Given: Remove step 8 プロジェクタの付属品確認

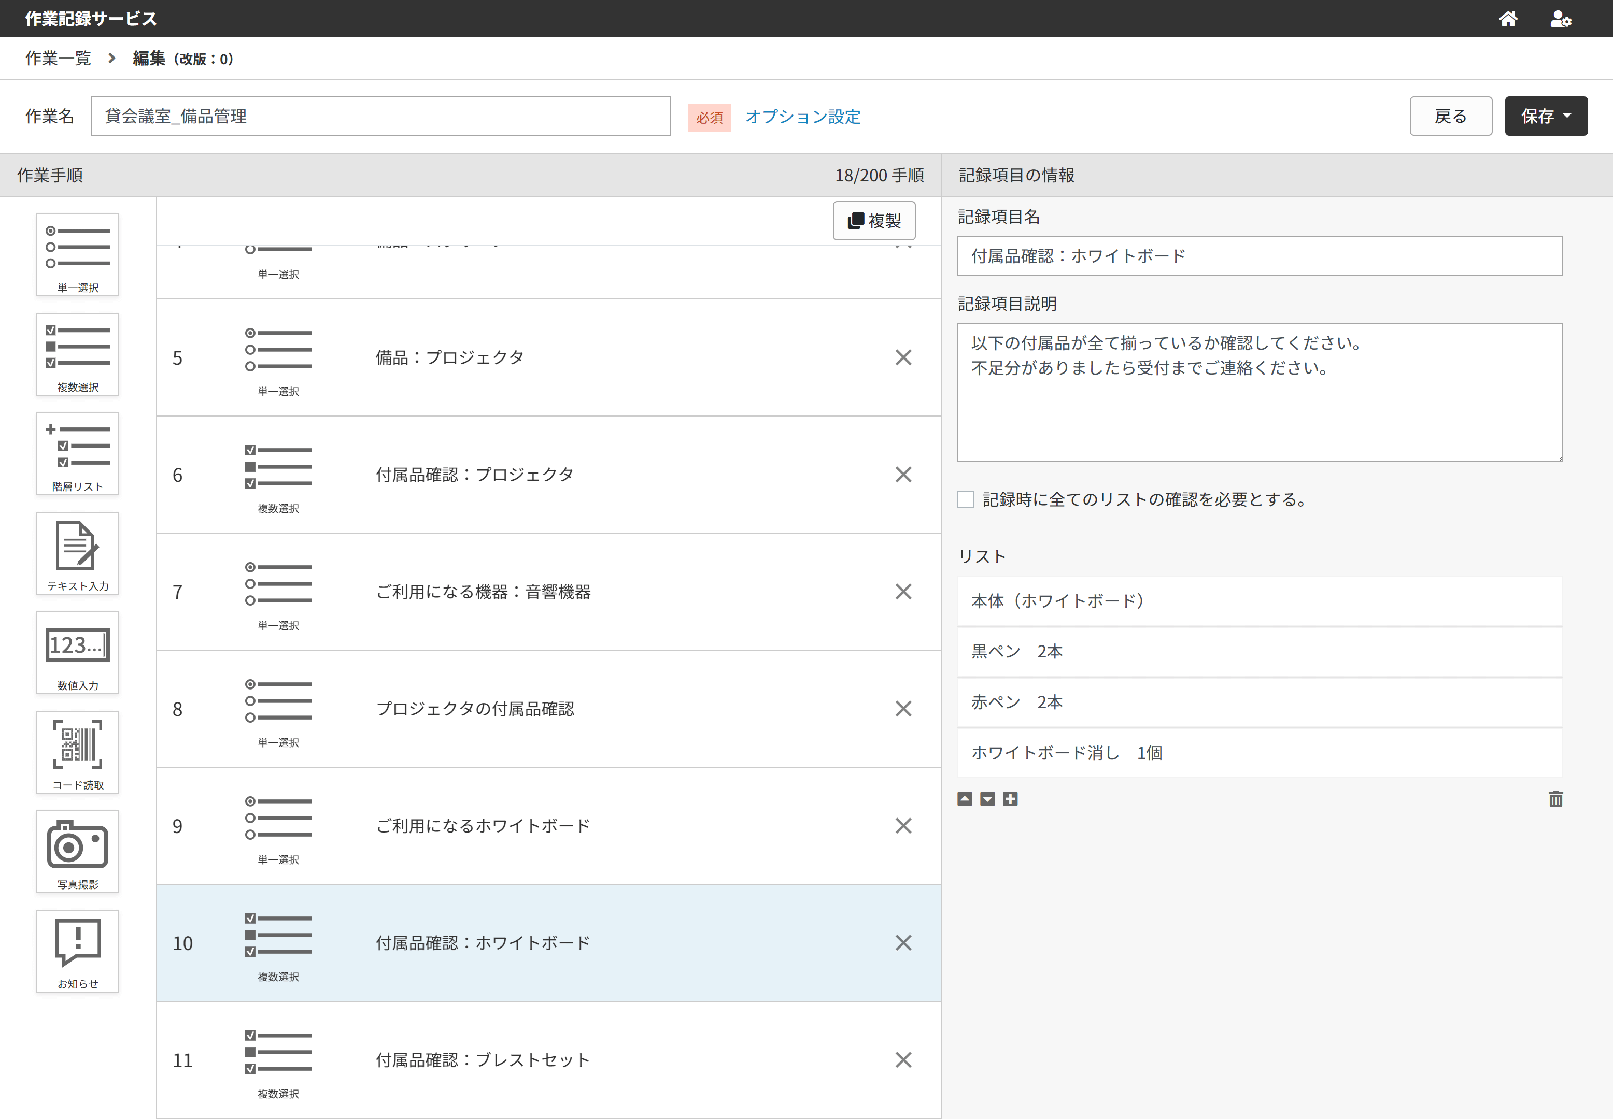Looking at the screenshot, I should pos(903,709).
